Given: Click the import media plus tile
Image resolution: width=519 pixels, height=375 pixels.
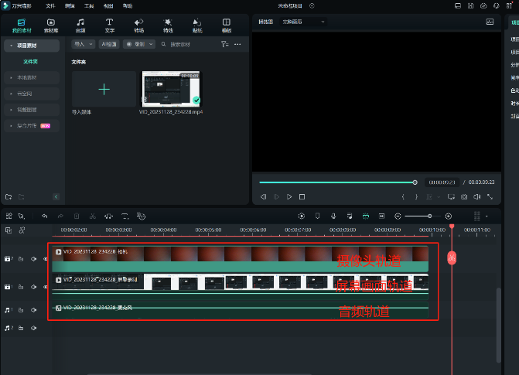Looking at the screenshot, I should click(104, 89).
